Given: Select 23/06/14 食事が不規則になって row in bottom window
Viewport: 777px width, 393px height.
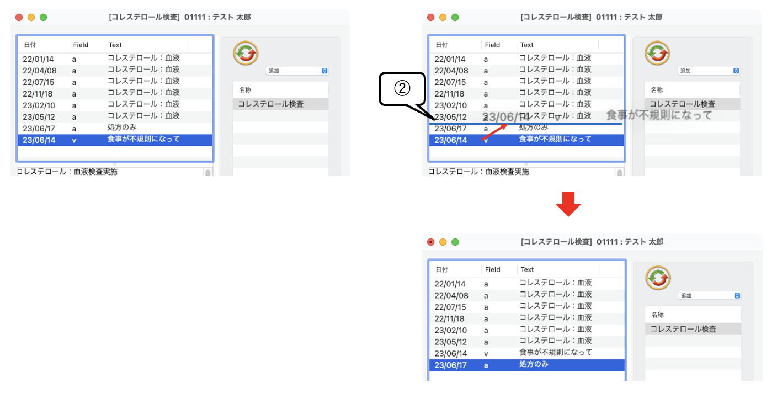Looking at the screenshot, I should [526, 353].
